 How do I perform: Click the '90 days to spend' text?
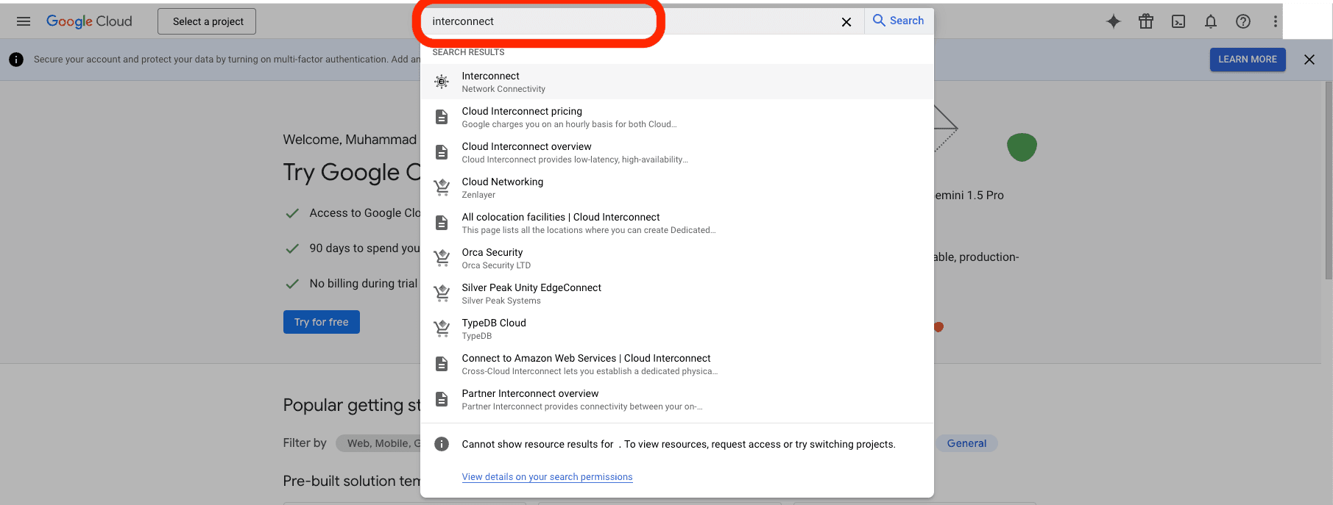(364, 248)
